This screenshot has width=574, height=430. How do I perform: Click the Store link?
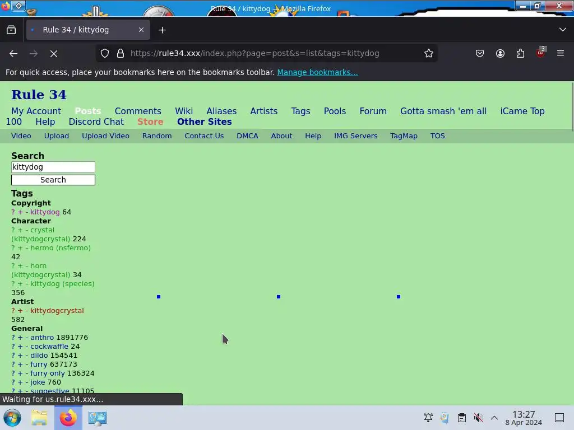click(x=150, y=121)
